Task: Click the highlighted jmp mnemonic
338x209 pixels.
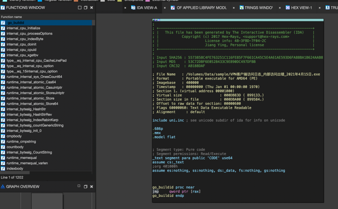Action: tap(155, 192)
